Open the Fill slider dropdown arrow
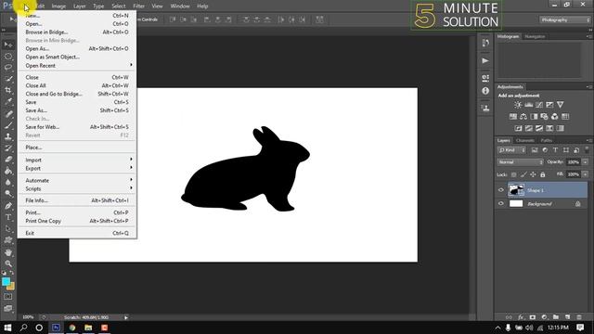 (586, 174)
